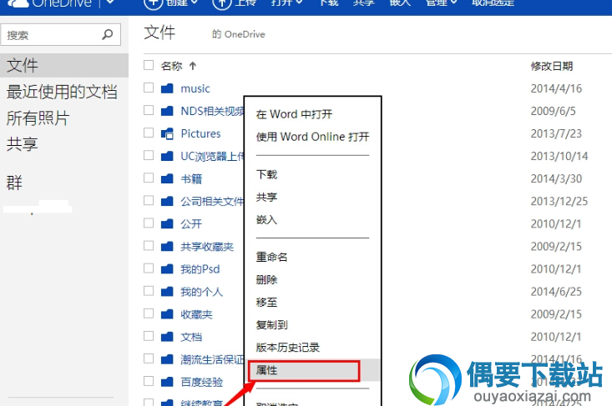Viewport: 612px width, 406px height.
Task: Click top bar 取消选定 button
Action: [493, 3]
